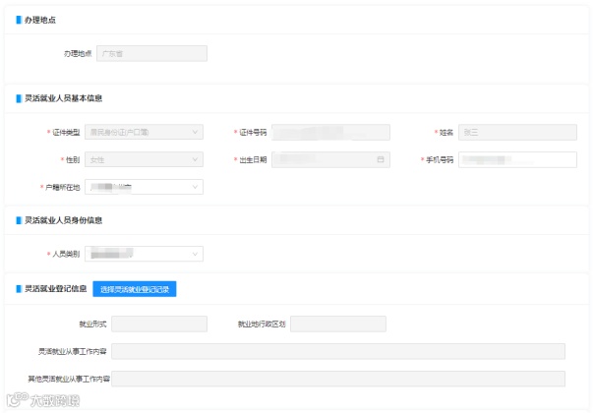The height and width of the screenshot is (413, 594).
Task: Open the 证件类型 dropdown
Action: (144, 132)
